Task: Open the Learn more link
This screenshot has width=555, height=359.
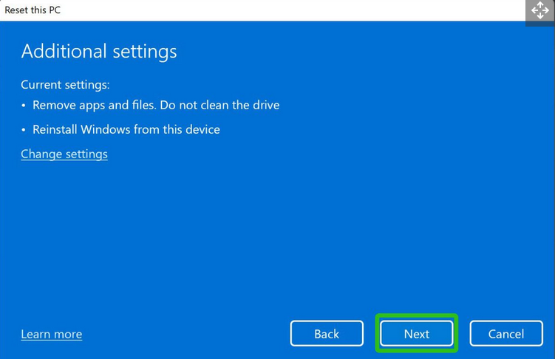Action: click(x=51, y=334)
